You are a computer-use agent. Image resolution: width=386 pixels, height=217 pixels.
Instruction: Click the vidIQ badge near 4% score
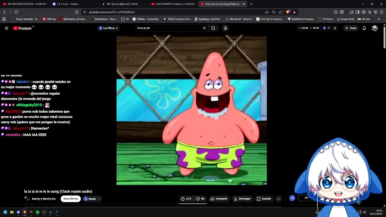[292, 198]
